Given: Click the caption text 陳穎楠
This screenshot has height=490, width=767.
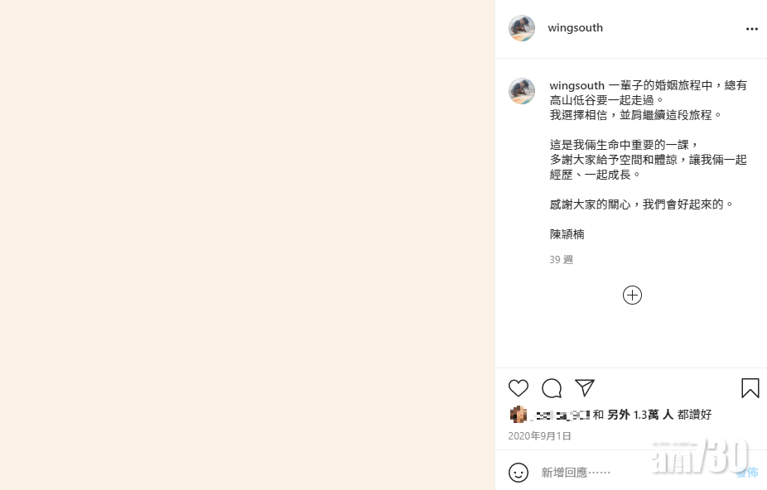Looking at the screenshot, I should click(x=567, y=234).
